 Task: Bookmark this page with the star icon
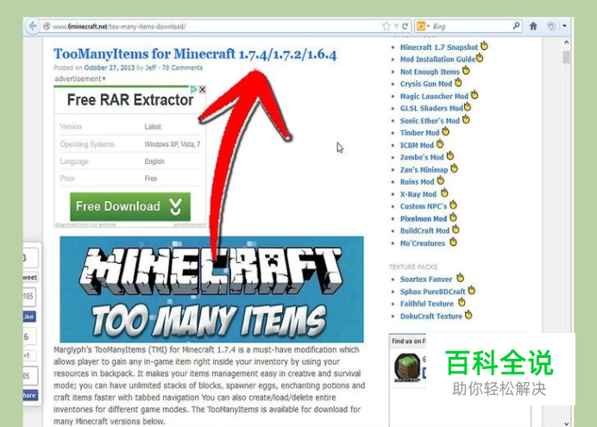(x=386, y=26)
